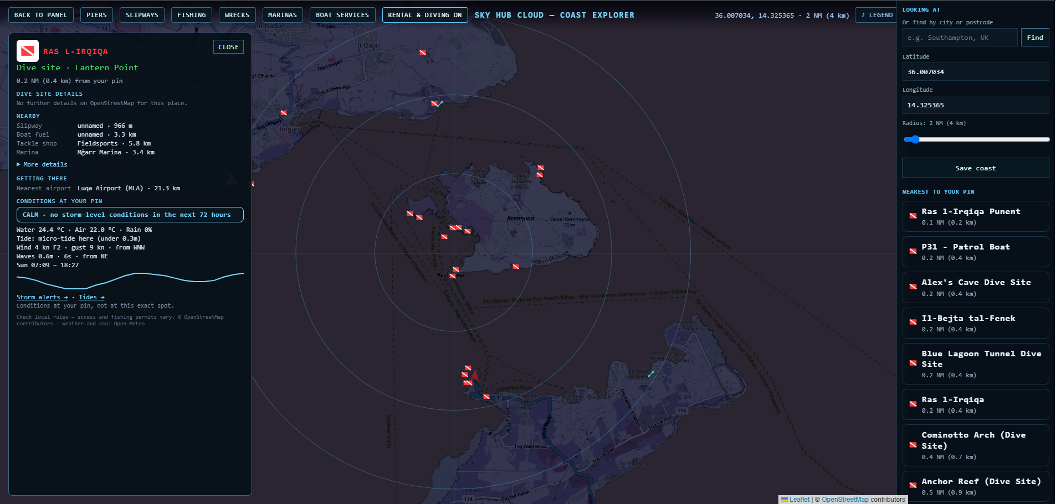Focus the city or postcode search field

click(x=960, y=38)
